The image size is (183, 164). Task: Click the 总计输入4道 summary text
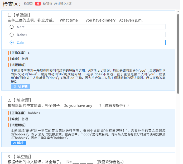tap(63, 4)
